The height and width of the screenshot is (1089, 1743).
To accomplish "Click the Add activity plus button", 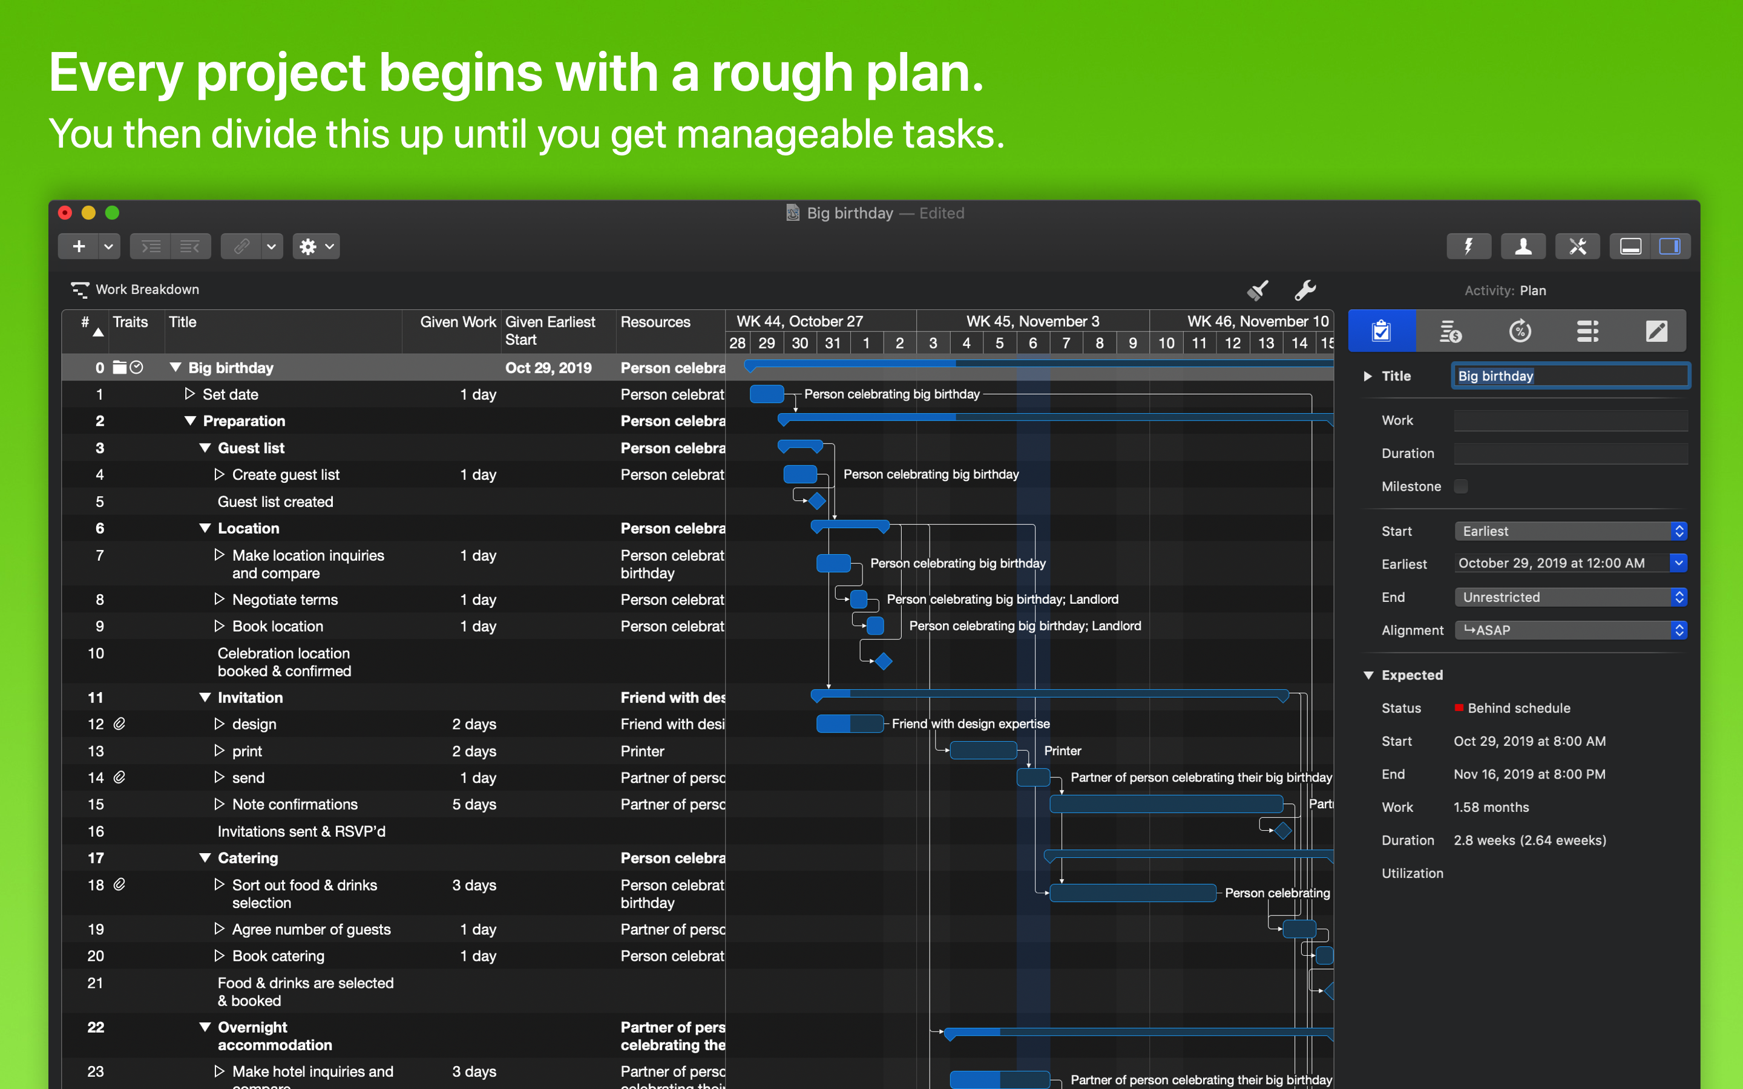I will coord(79,246).
